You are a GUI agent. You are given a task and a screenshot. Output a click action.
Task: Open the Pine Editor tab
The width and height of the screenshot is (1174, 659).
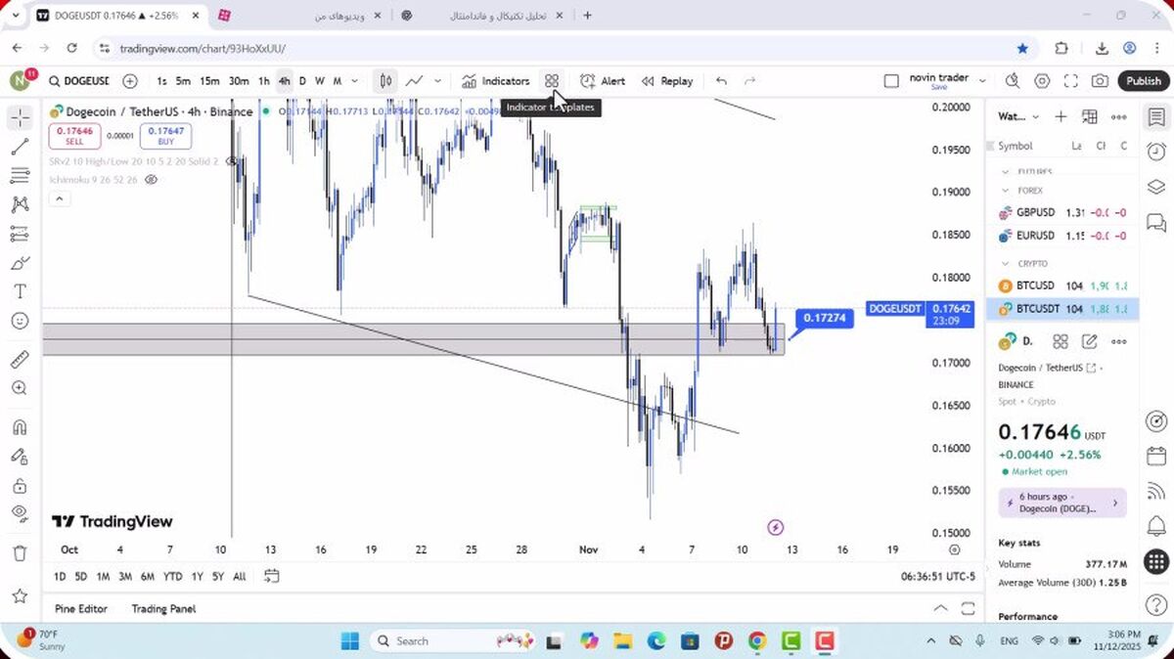[81, 608]
